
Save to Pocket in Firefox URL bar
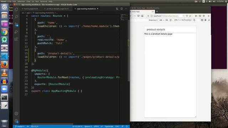pos(187,16)
